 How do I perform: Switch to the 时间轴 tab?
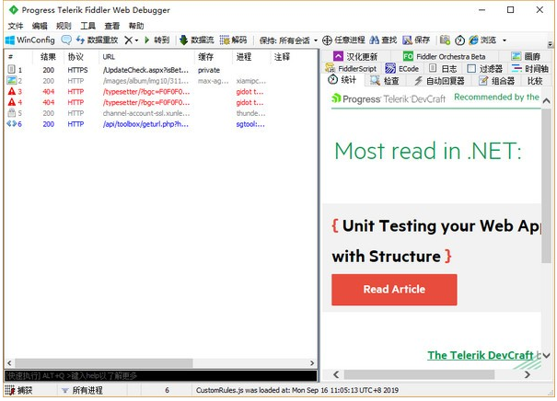click(530, 68)
